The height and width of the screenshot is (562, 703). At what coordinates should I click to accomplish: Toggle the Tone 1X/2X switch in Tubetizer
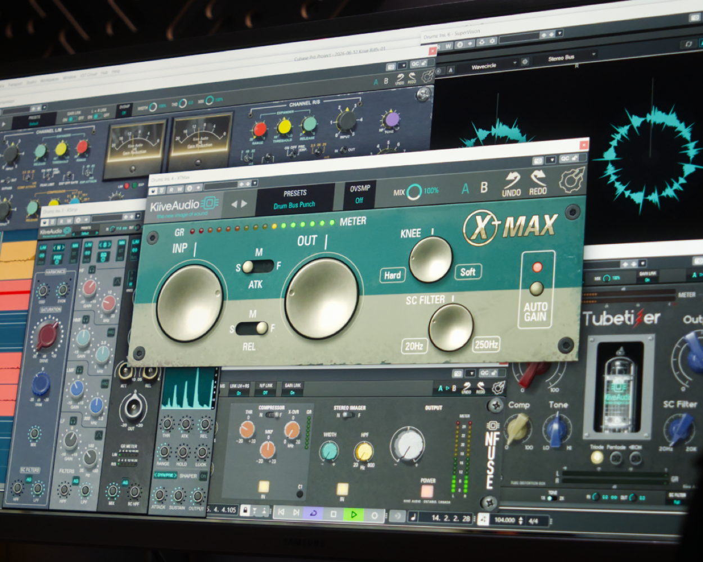tap(552, 497)
